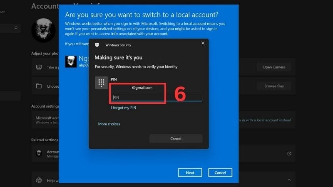Click the PIN keypad icon

[x=101, y=82]
